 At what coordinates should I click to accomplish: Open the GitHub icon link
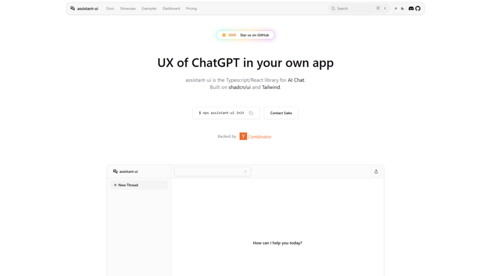coord(418,8)
